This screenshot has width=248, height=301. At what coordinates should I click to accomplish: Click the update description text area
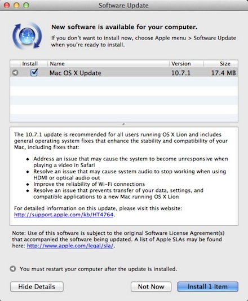[x=124, y=176]
